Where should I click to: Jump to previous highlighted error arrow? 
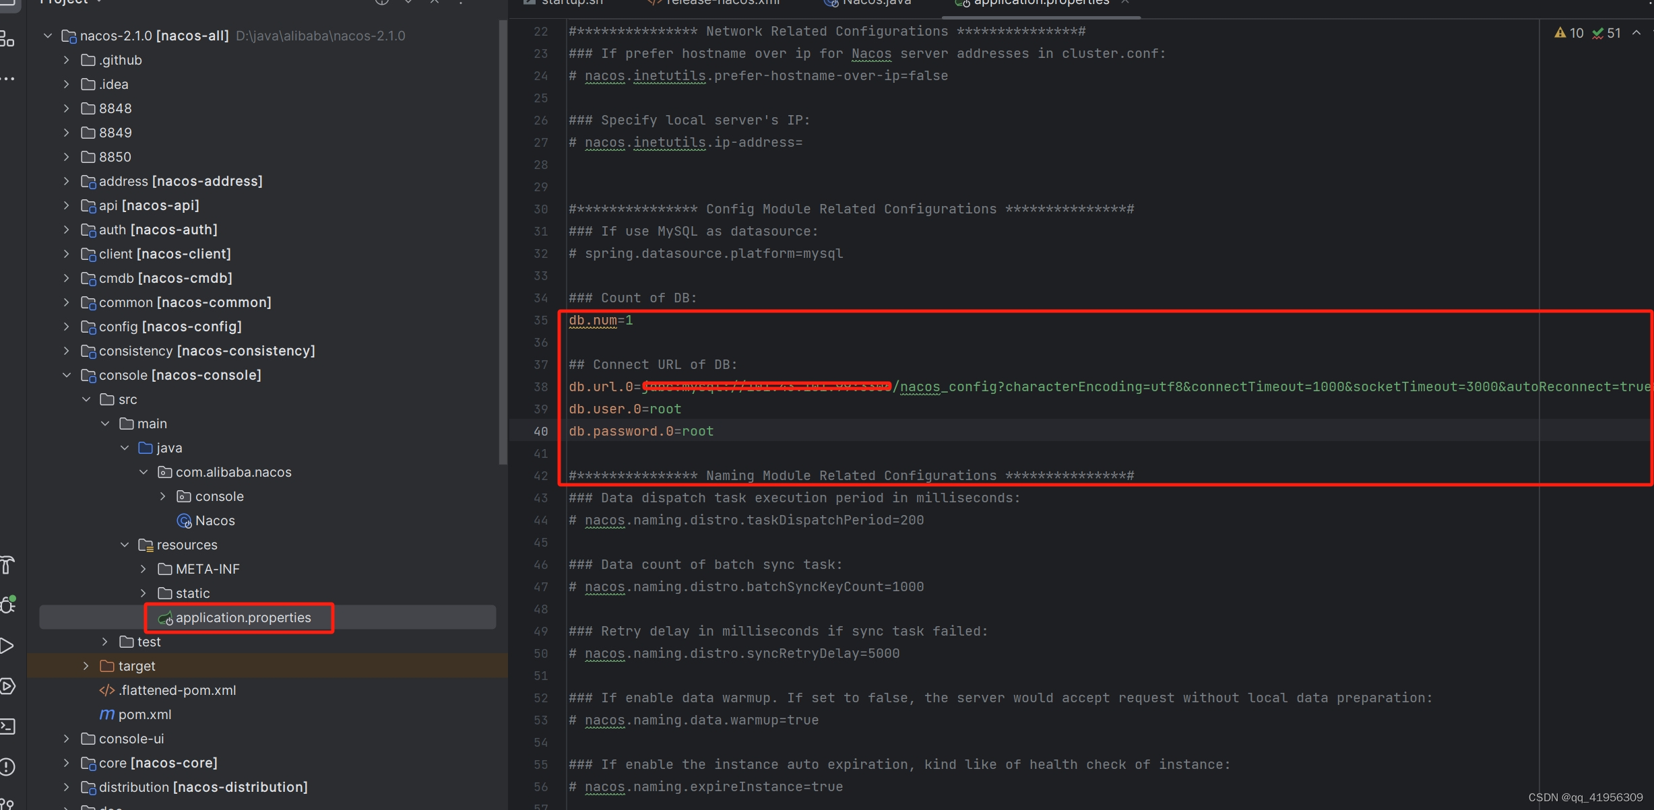pyautogui.click(x=1636, y=33)
